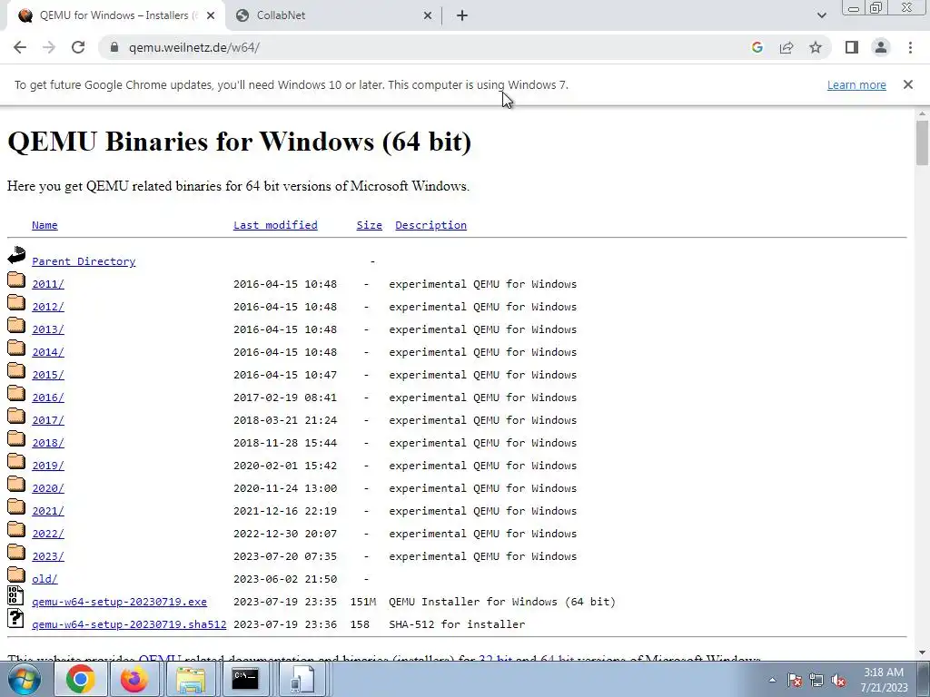Open the Windows Start menu

pyautogui.click(x=25, y=679)
